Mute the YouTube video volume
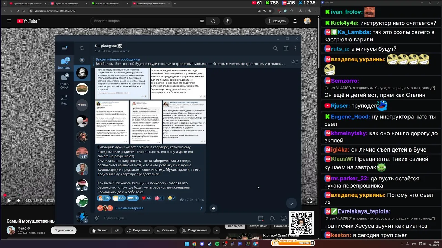The width and height of the screenshot is (442, 248). tap(19, 200)
